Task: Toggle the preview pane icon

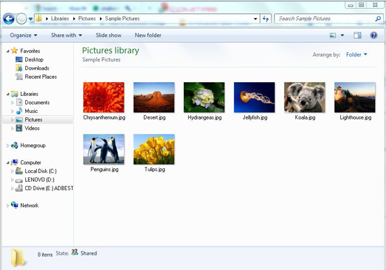Action: [357, 35]
